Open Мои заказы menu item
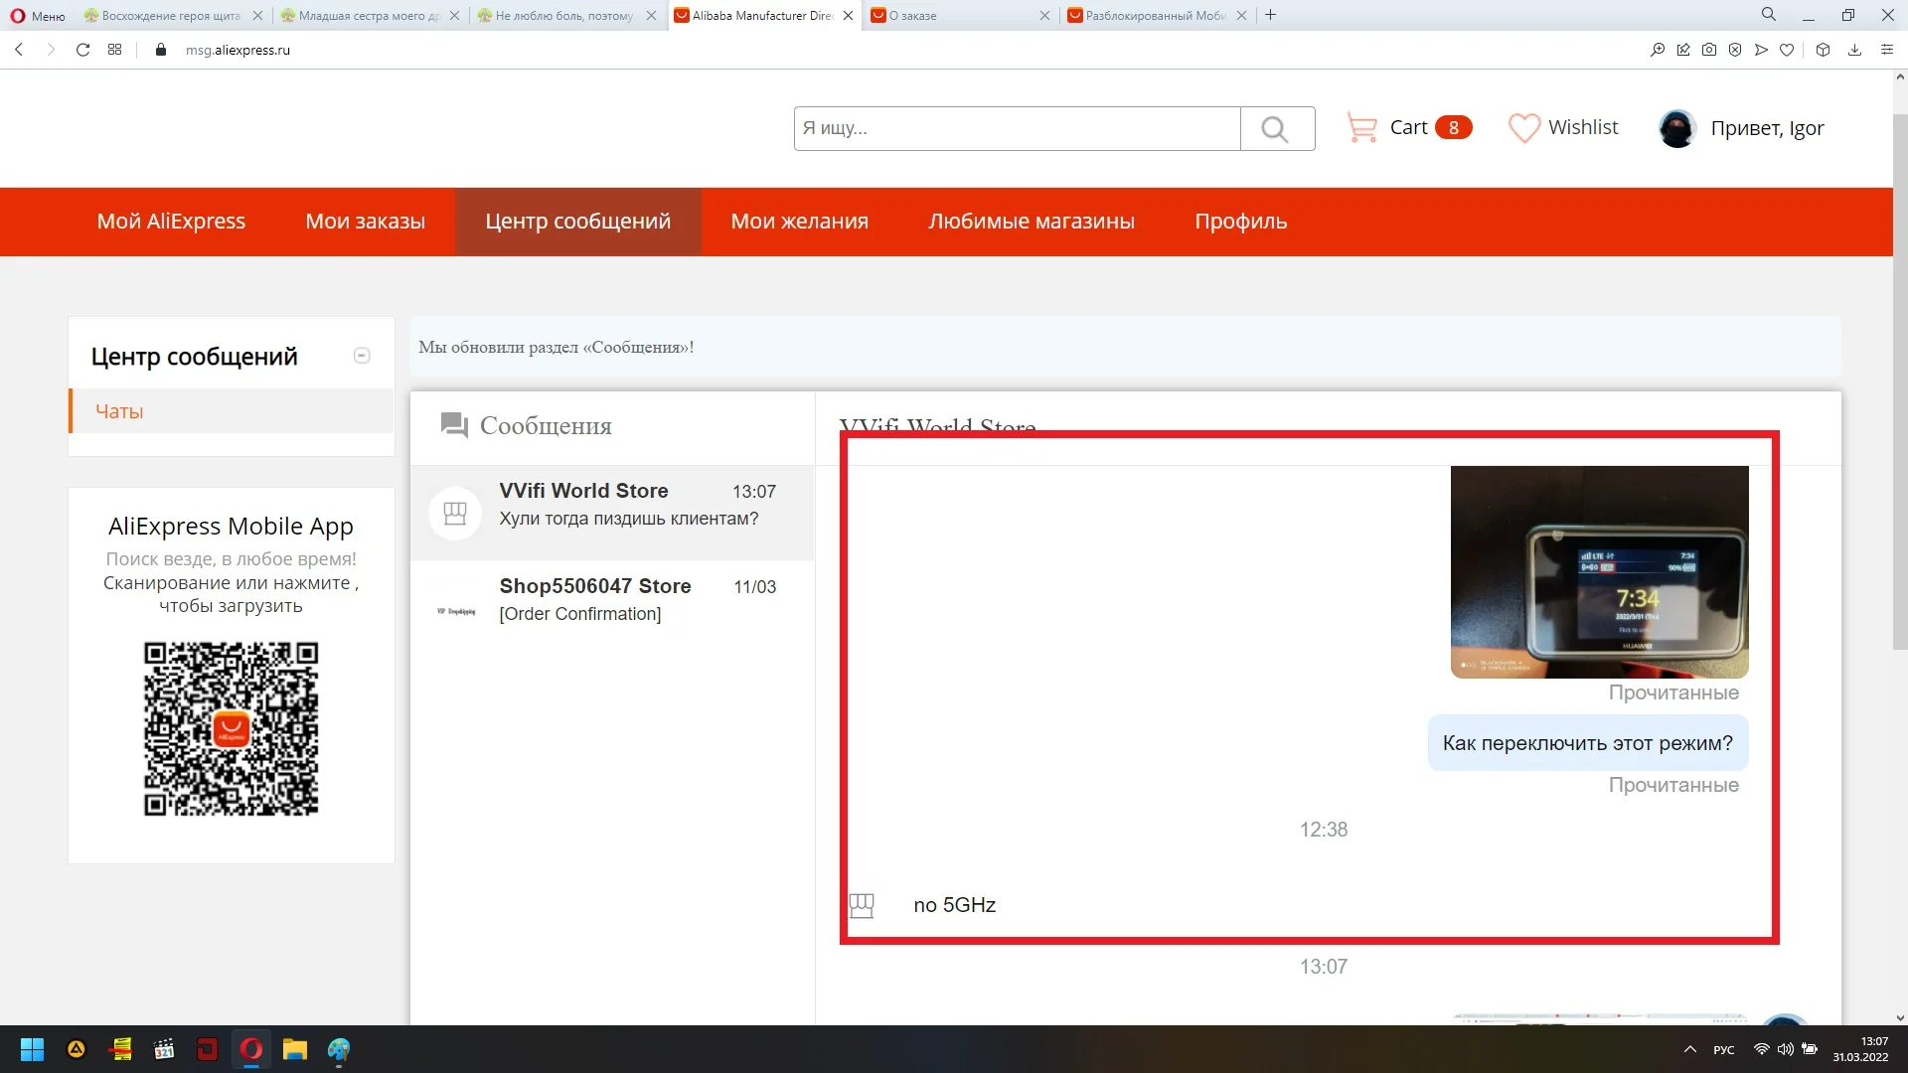1908x1073 pixels. pyautogui.click(x=365, y=222)
